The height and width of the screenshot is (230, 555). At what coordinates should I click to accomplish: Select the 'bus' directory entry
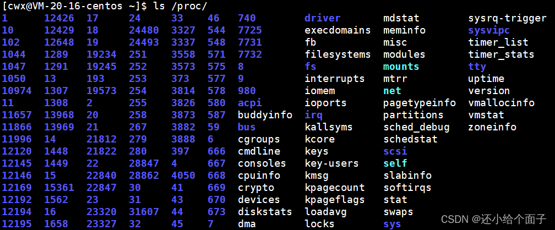click(x=247, y=127)
